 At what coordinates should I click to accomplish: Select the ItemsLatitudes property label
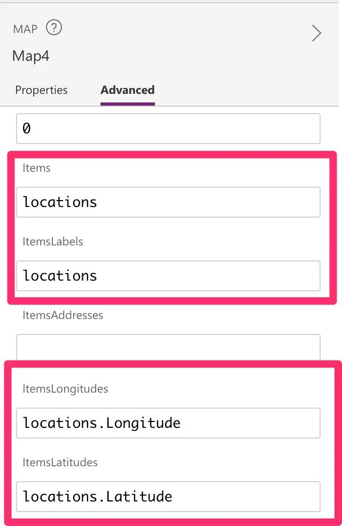pos(60,463)
